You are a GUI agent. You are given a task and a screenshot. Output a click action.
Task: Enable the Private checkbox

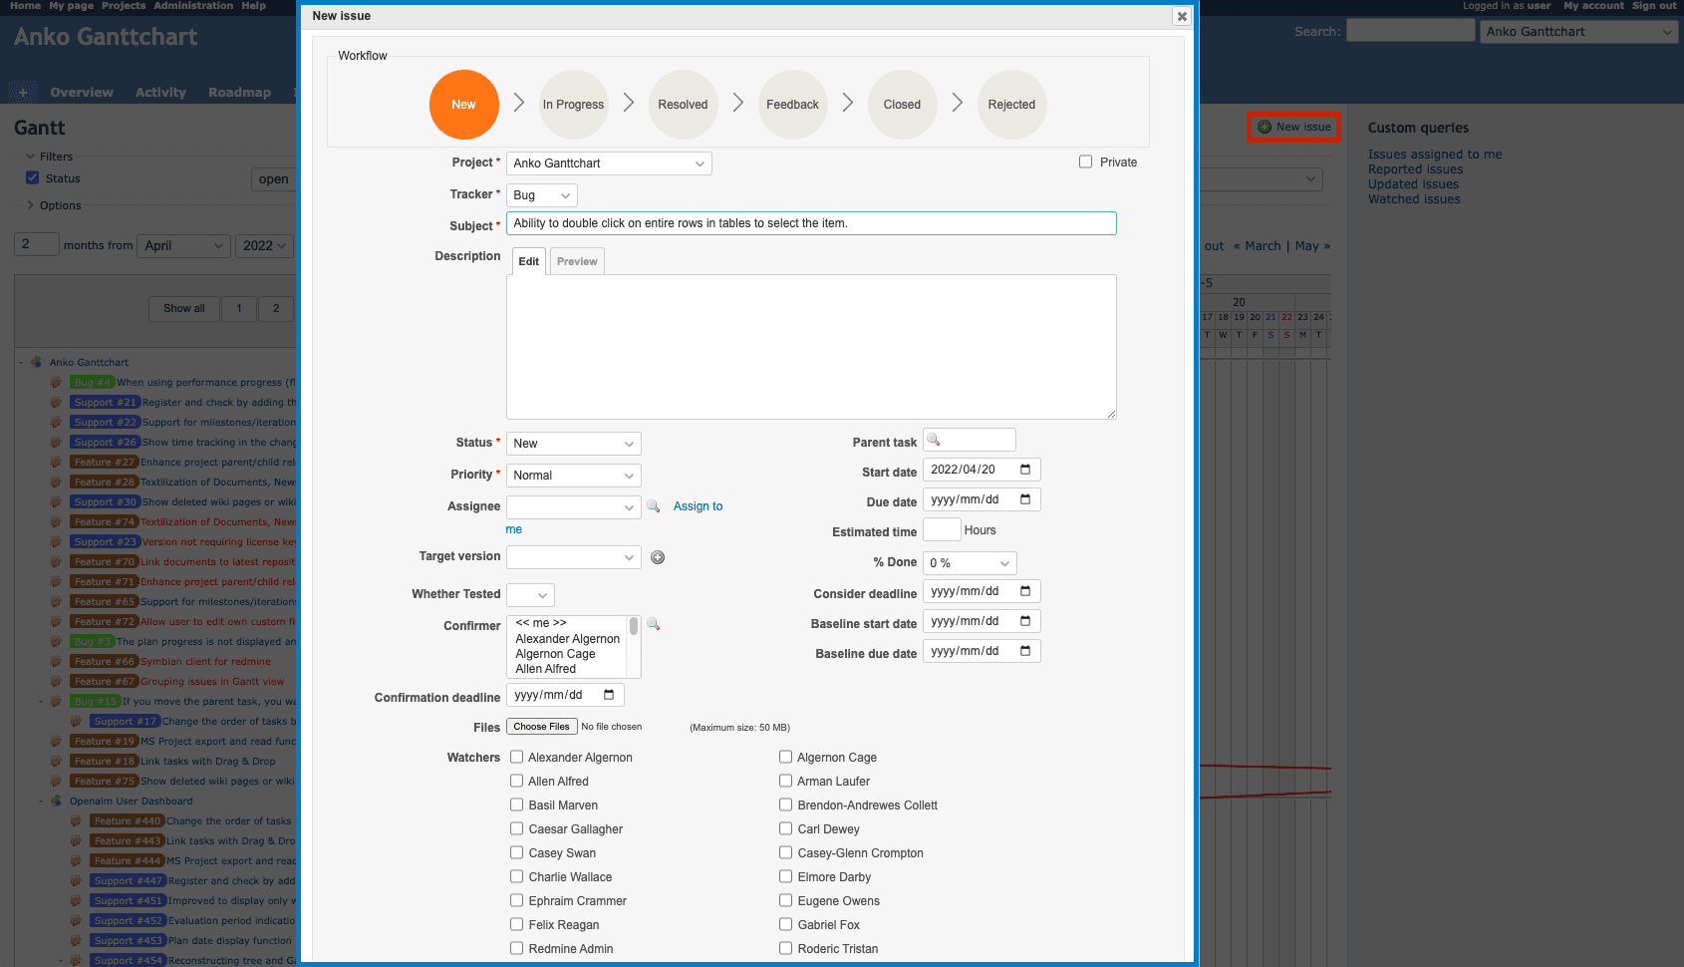1085,161
